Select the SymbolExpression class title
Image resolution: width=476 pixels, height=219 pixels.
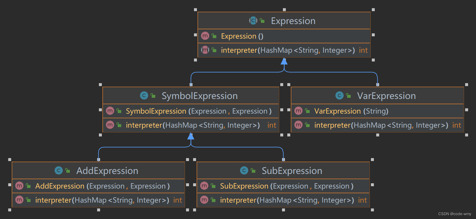tap(200, 96)
